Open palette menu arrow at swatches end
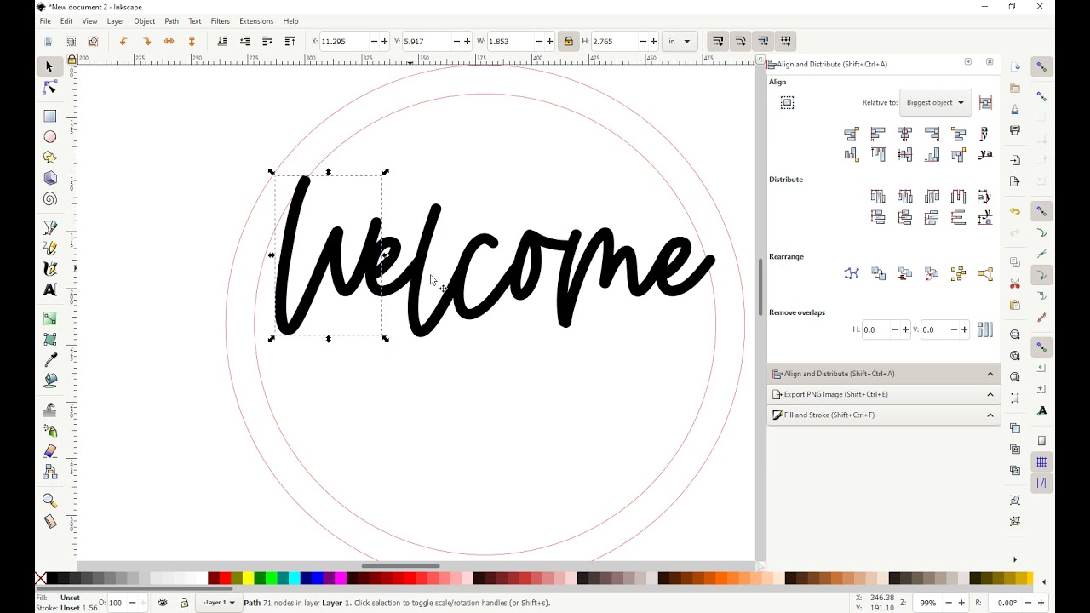The height and width of the screenshot is (613, 1090). [1044, 582]
